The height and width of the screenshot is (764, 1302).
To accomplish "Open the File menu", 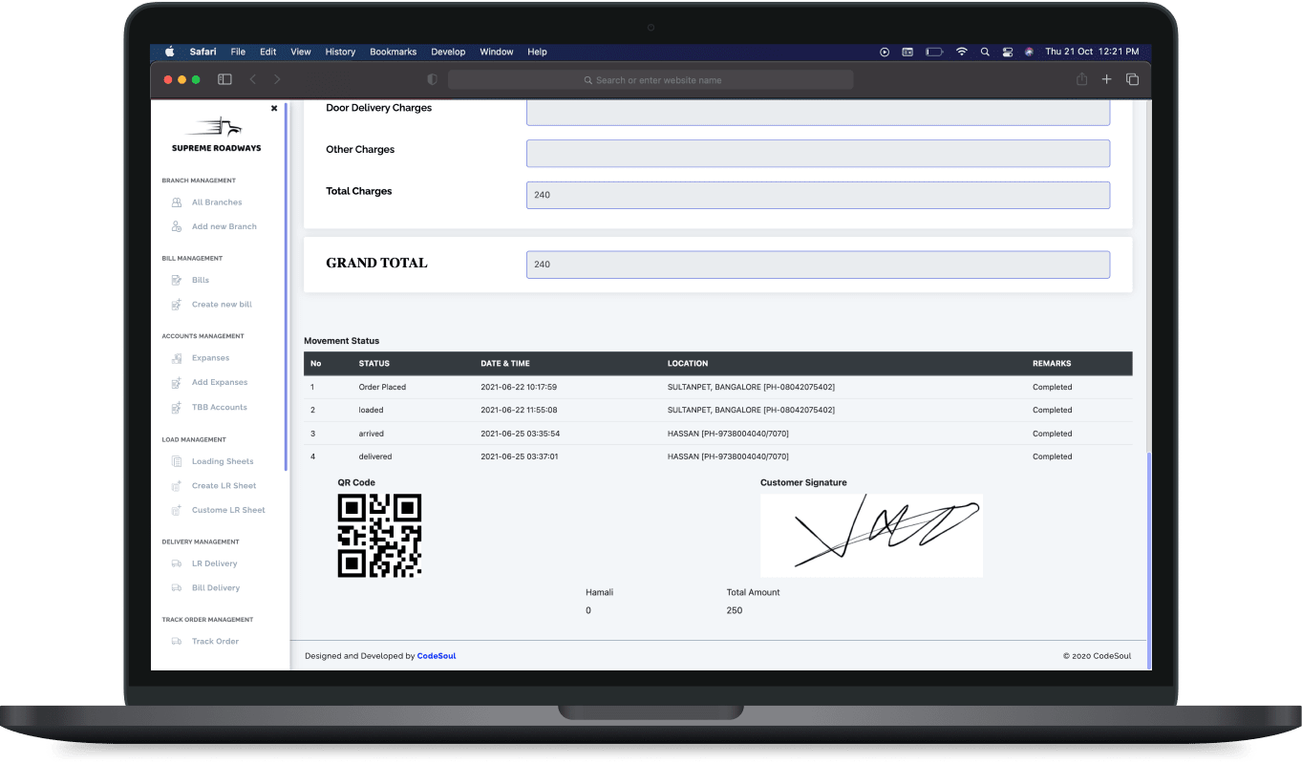I will (x=238, y=52).
